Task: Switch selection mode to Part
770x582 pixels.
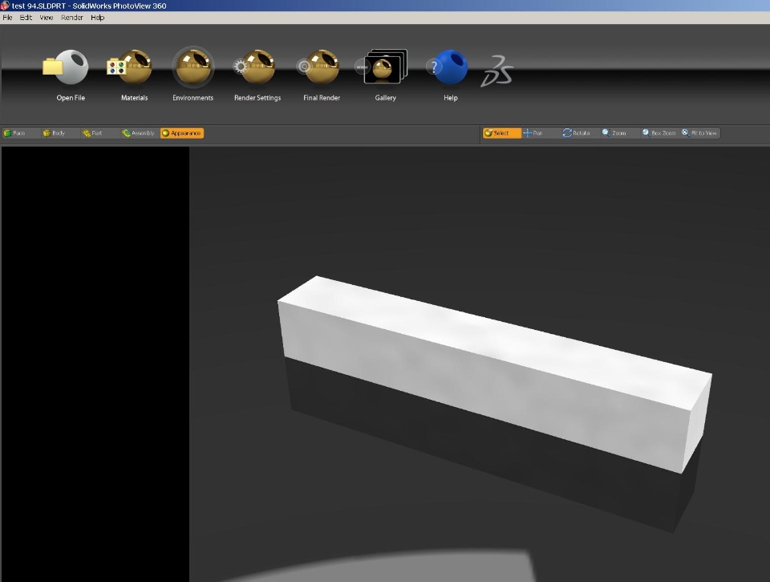Action: click(x=92, y=133)
